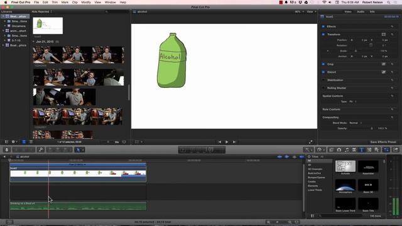Open the viewer zoom percentage dropdown
The height and width of the screenshot is (226, 402).
pyautogui.click(x=299, y=12)
